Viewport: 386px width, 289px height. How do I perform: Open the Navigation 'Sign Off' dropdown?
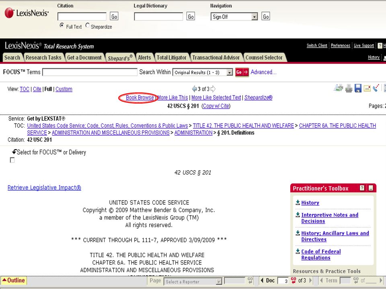pos(234,17)
